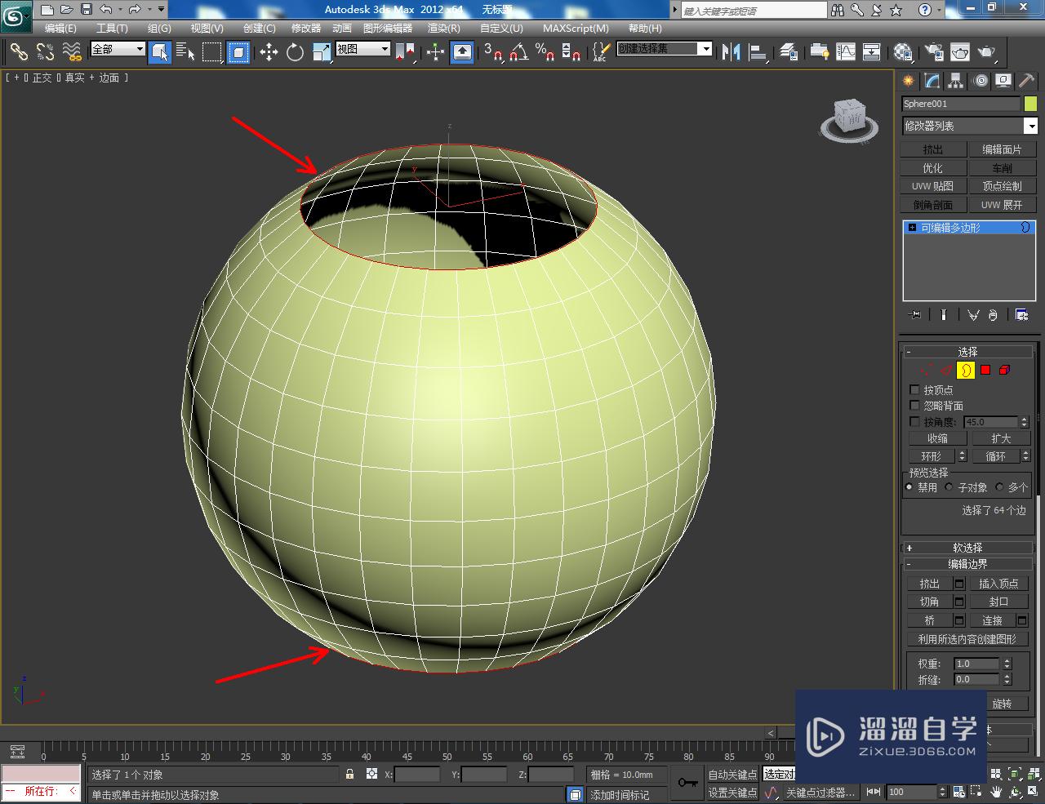
Task: Click the Sphere001 object color swatch
Action: [1030, 104]
